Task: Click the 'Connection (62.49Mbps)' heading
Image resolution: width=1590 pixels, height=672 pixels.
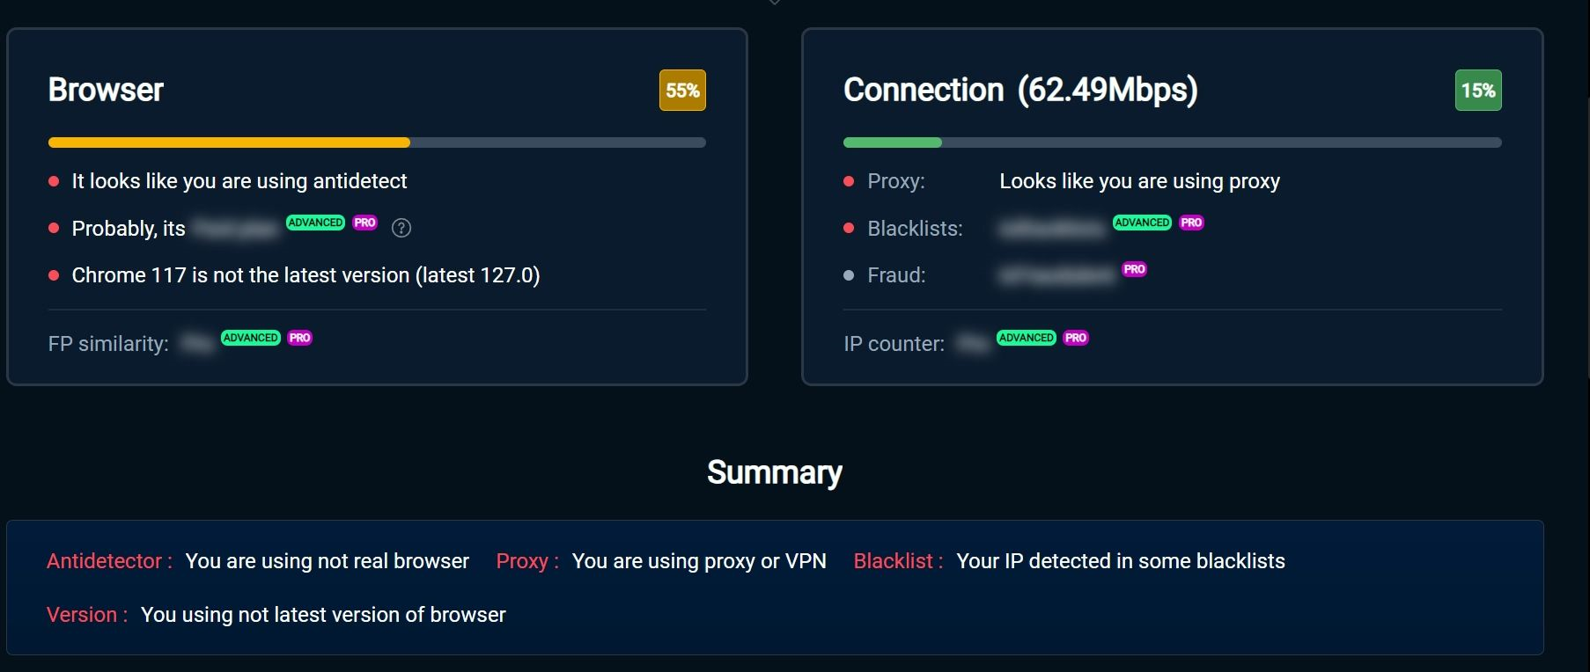Action: 1020,90
